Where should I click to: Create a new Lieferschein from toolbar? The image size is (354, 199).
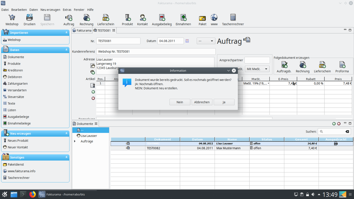(x=106, y=17)
